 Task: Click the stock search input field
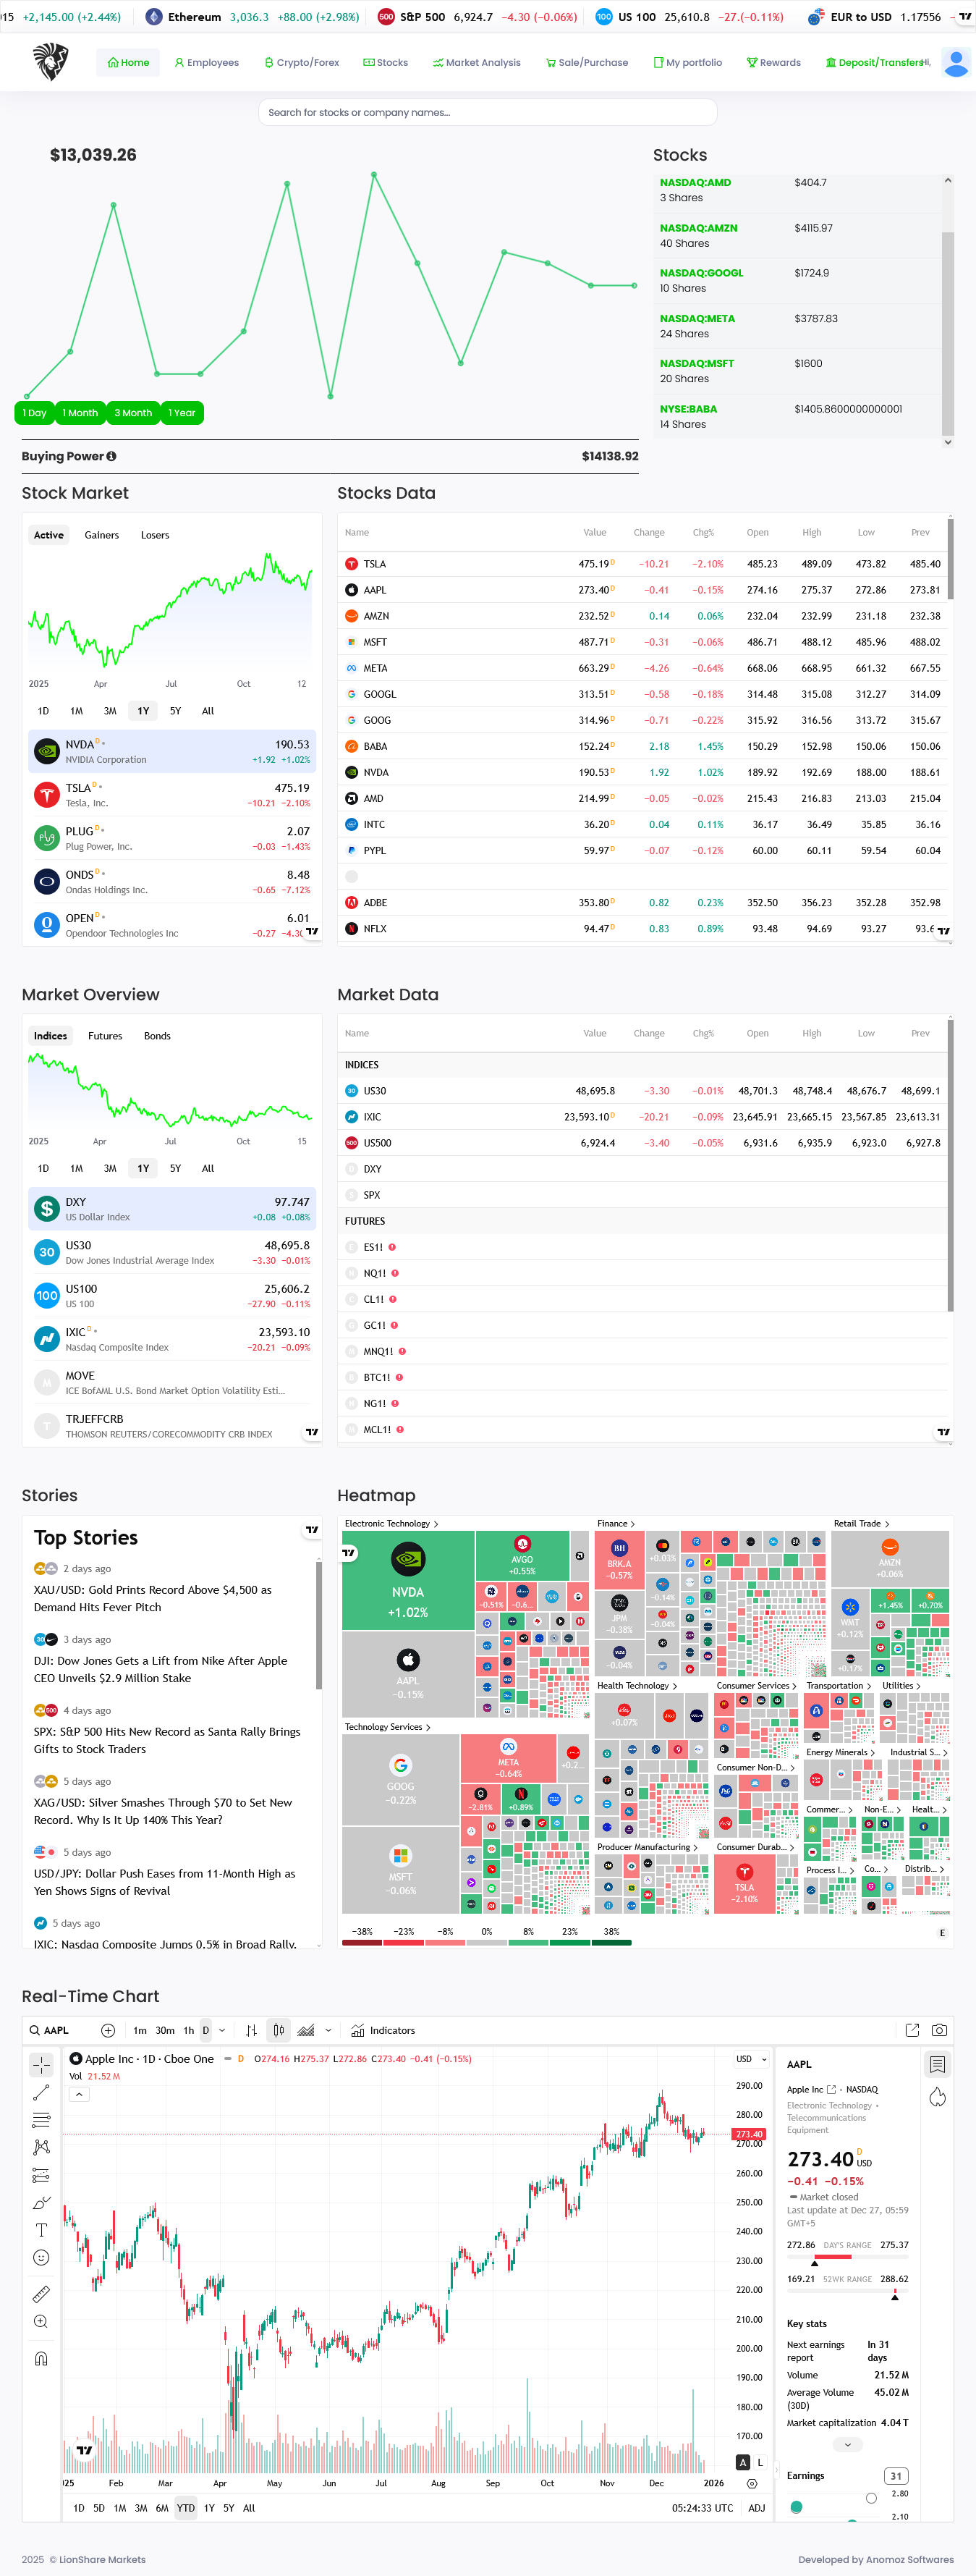487,112
